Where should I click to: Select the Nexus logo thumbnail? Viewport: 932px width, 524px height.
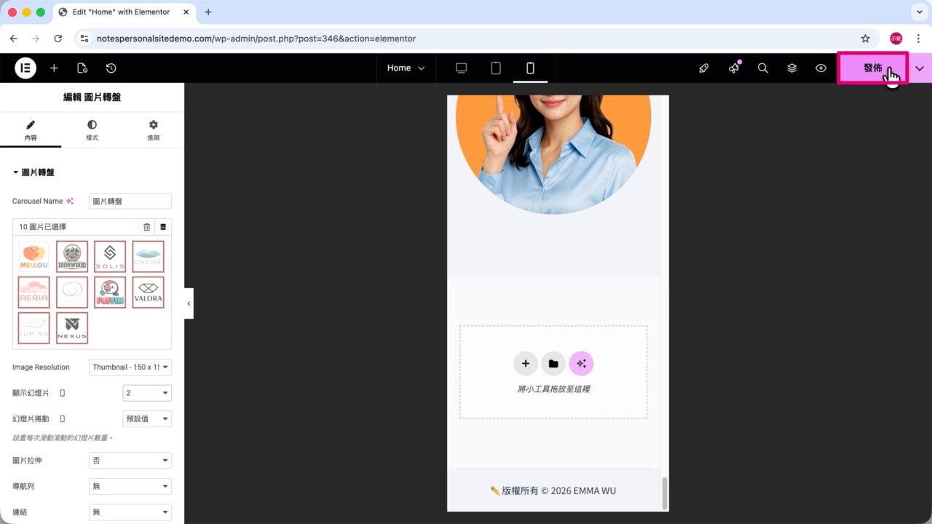click(72, 328)
